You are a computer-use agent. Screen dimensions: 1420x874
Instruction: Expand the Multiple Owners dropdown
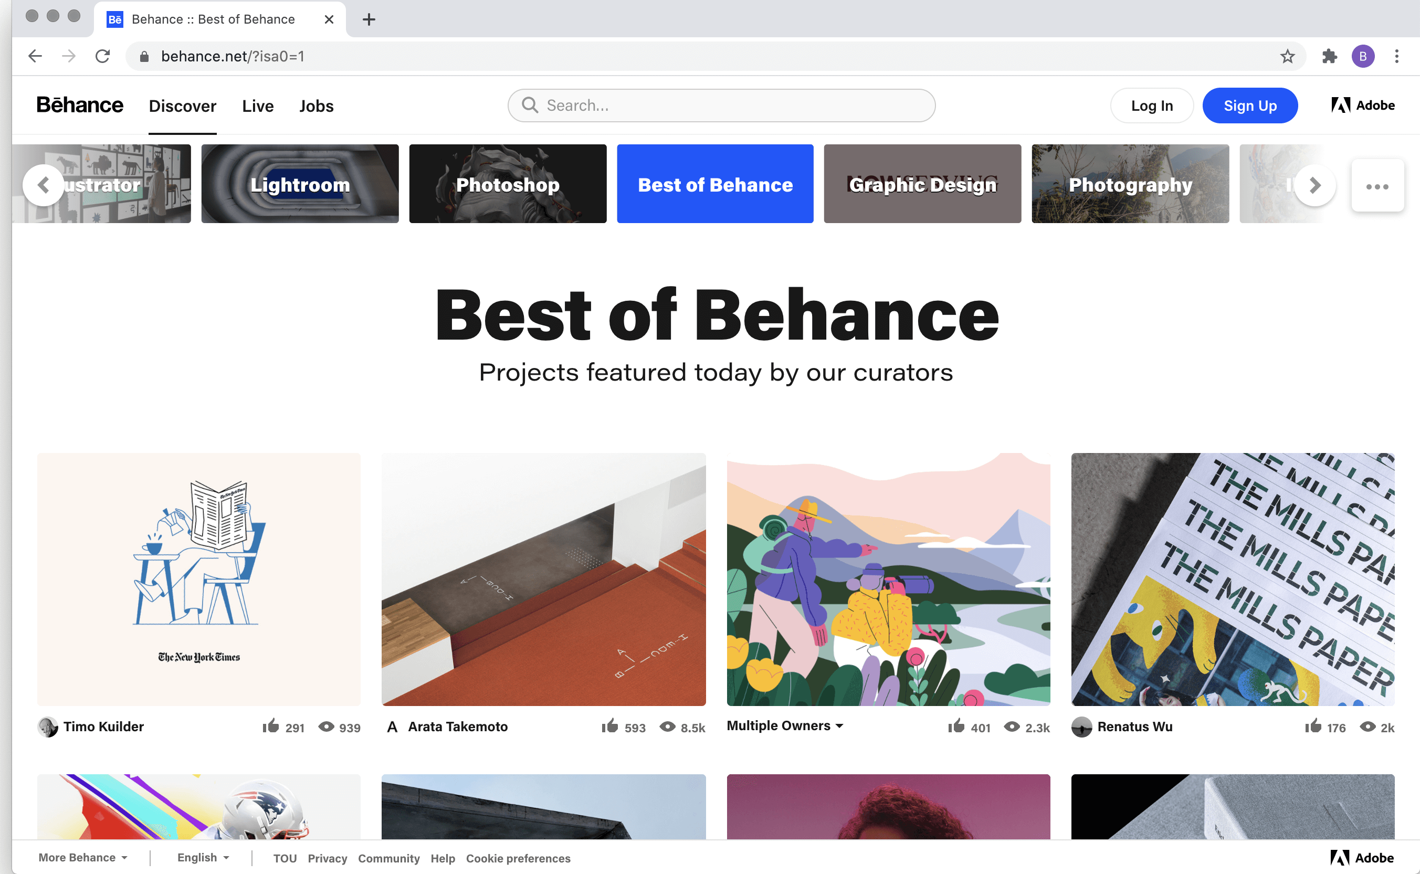[785, 725]
